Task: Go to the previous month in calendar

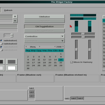Action: [x=26, y=47]
